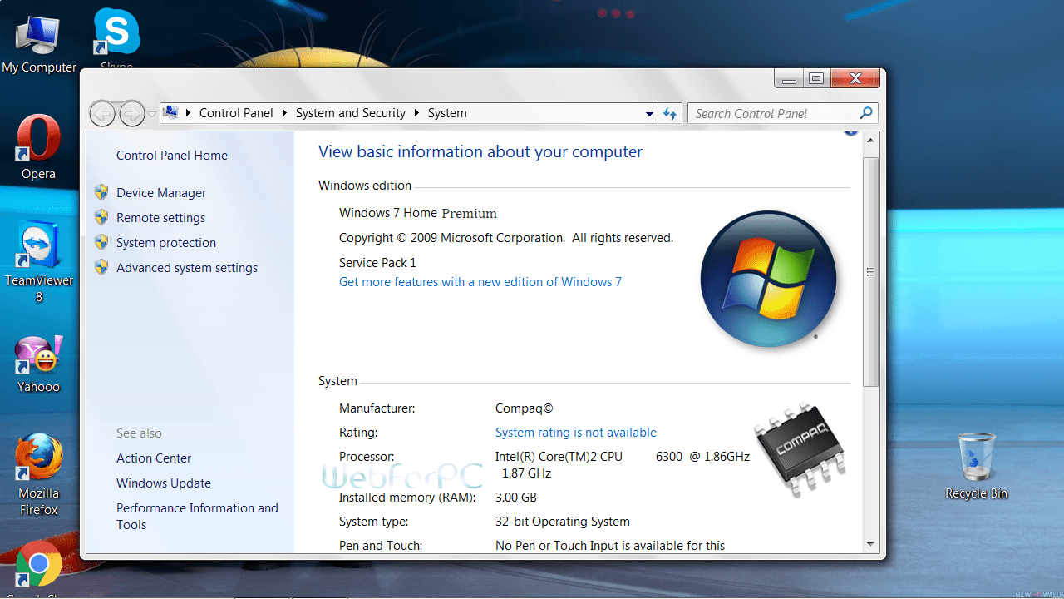Launch Skype from the desktop
The width and height of the screenshot is (1064, 599).
tap(116, 39)
